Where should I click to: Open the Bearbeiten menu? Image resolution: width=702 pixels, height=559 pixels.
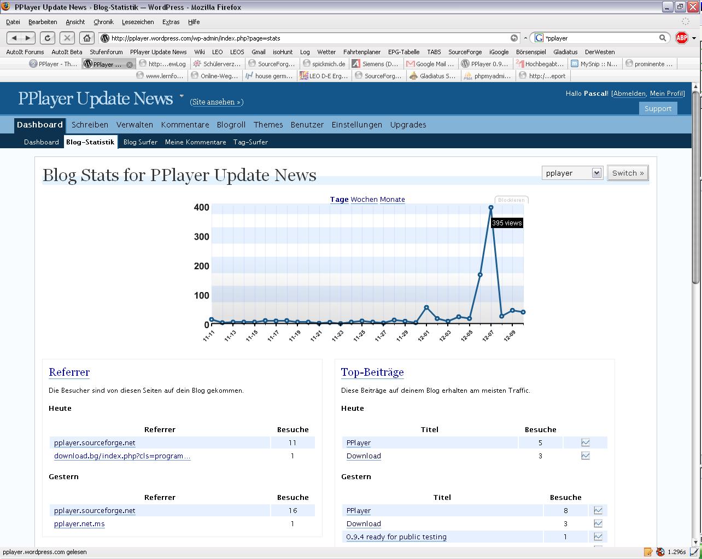[43, 22]
